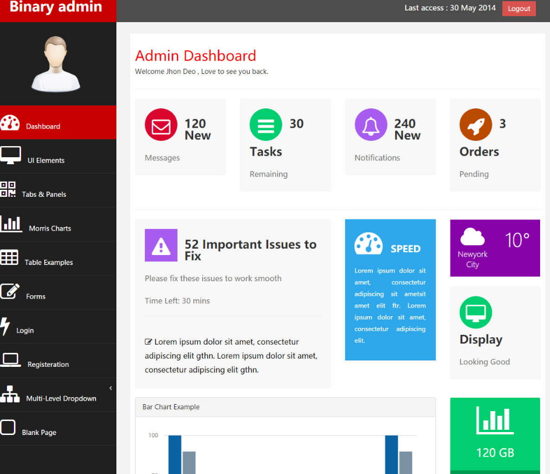This screenshot has height=474, width=550.
Task: Click the 120 GB bar chart icon
Action: coord(495,420)
